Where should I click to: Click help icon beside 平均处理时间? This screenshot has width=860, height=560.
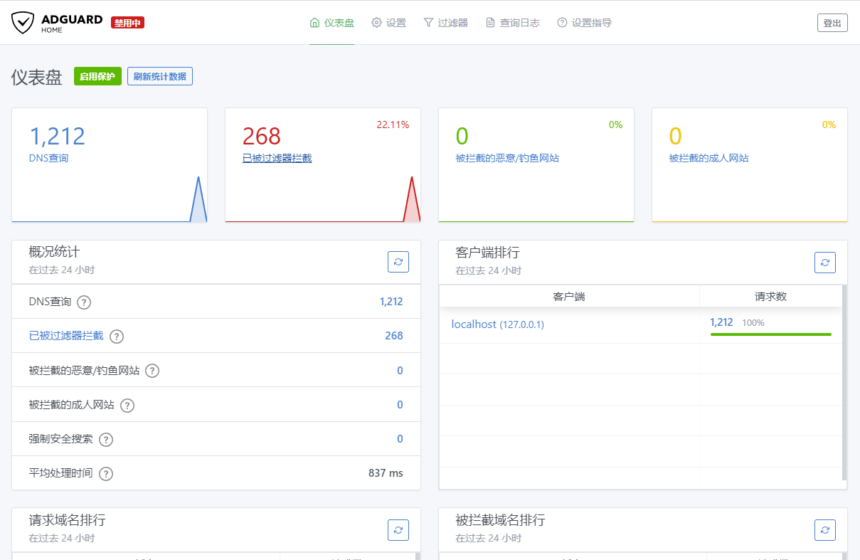106,474
